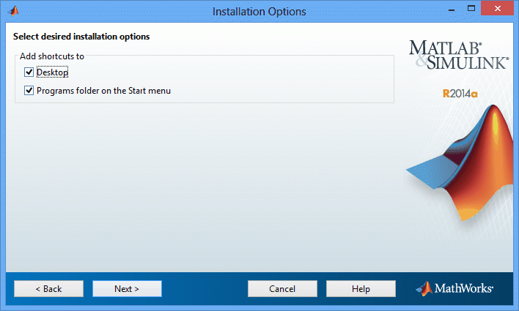This screenshot has width=519, height=311.
Task: Cancel the installation
Action: pyautogui.click(x=282, y=288)
